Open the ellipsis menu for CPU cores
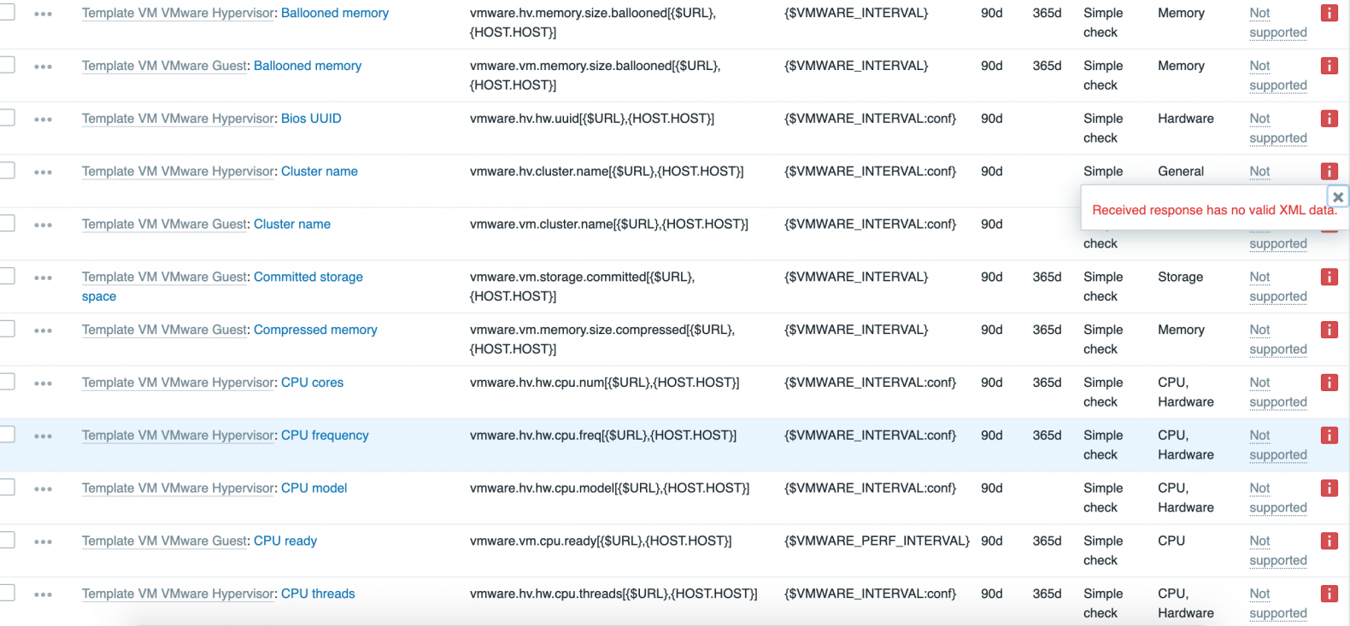This screenshot has height=626, width=1350. tap(44, 383)
